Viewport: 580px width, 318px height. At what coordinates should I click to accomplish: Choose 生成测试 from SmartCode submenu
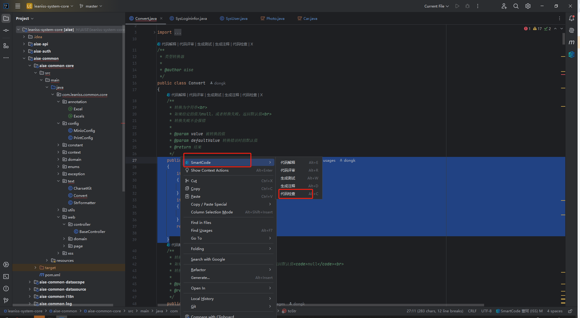299,178
